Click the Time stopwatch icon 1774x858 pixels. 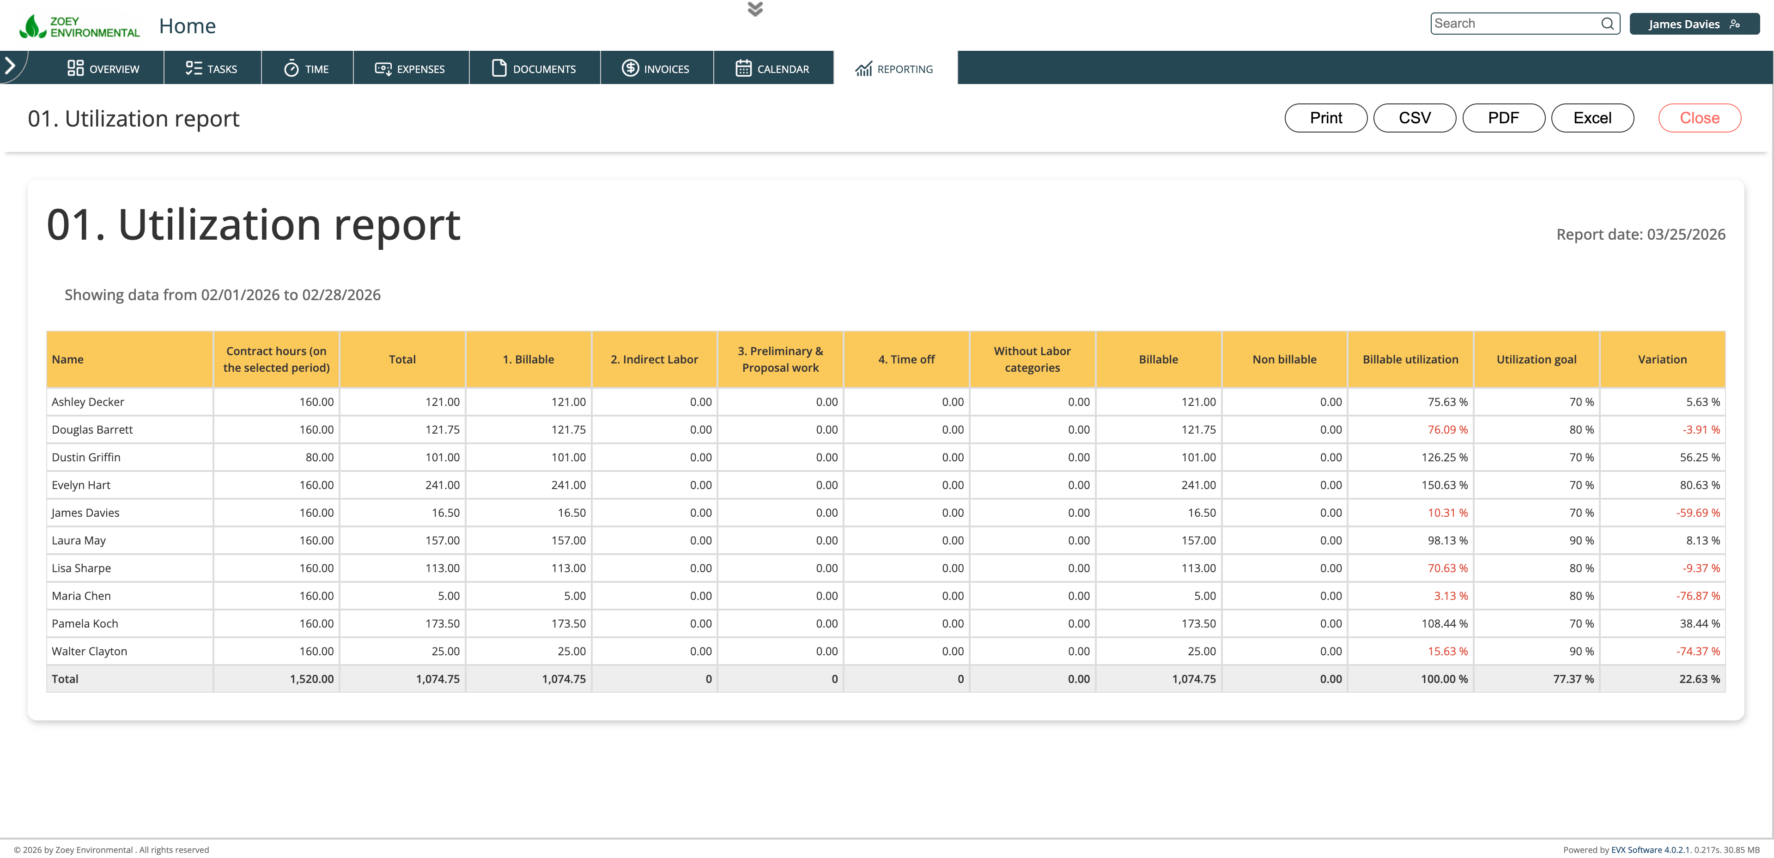point(292,68)
